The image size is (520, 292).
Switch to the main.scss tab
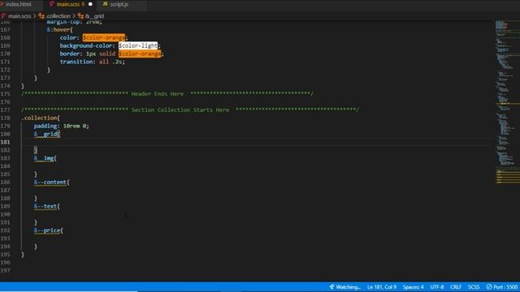click(x=68, y=4)
